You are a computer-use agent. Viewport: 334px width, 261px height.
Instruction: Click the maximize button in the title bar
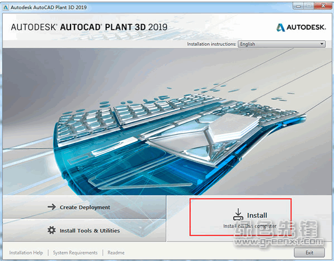[308, 6]
